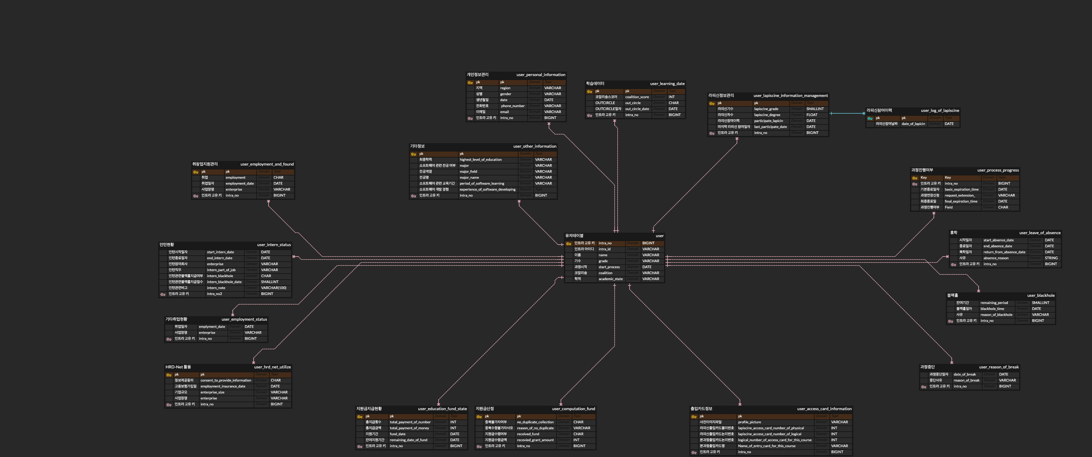Screen dimensions: 1092x457
Task: Click the foreign key icon in user_intern_status table
Action: (x=163, y=294)
